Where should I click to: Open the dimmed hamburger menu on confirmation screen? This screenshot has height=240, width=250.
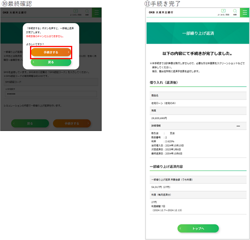(96, 12)
